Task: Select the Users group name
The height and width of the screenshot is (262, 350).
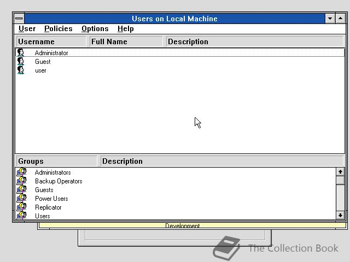Action: [x=43, y=216]
